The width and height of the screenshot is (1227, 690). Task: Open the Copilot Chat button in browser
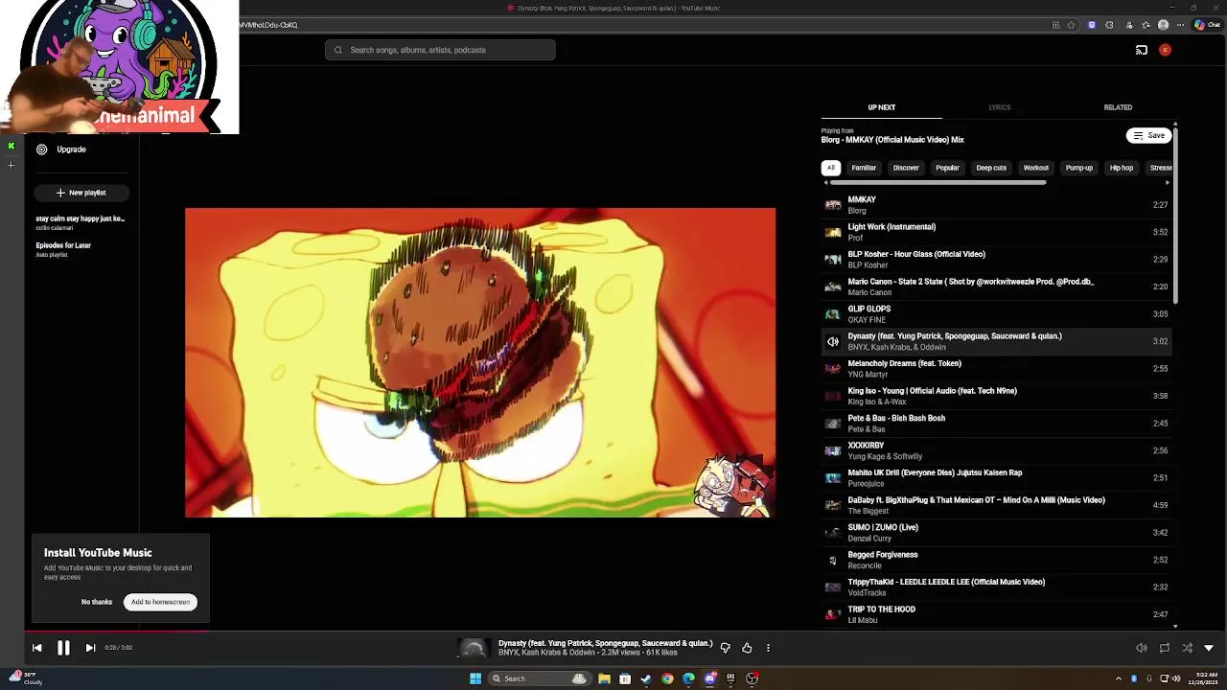(1207, 25)
